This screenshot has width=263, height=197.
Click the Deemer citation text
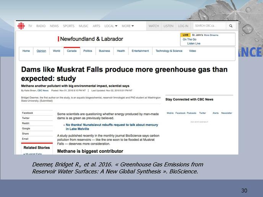point(117,168)
